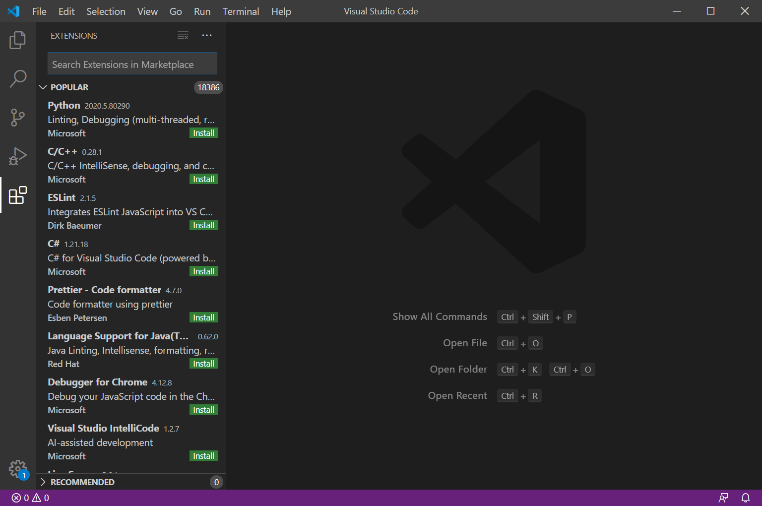This screenshot has width=762, height=506.
Task: Install the Python extension
Action: click(x=204, y=133)
